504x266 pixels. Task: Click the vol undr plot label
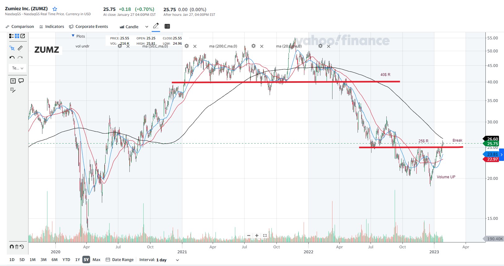point(82,46)
